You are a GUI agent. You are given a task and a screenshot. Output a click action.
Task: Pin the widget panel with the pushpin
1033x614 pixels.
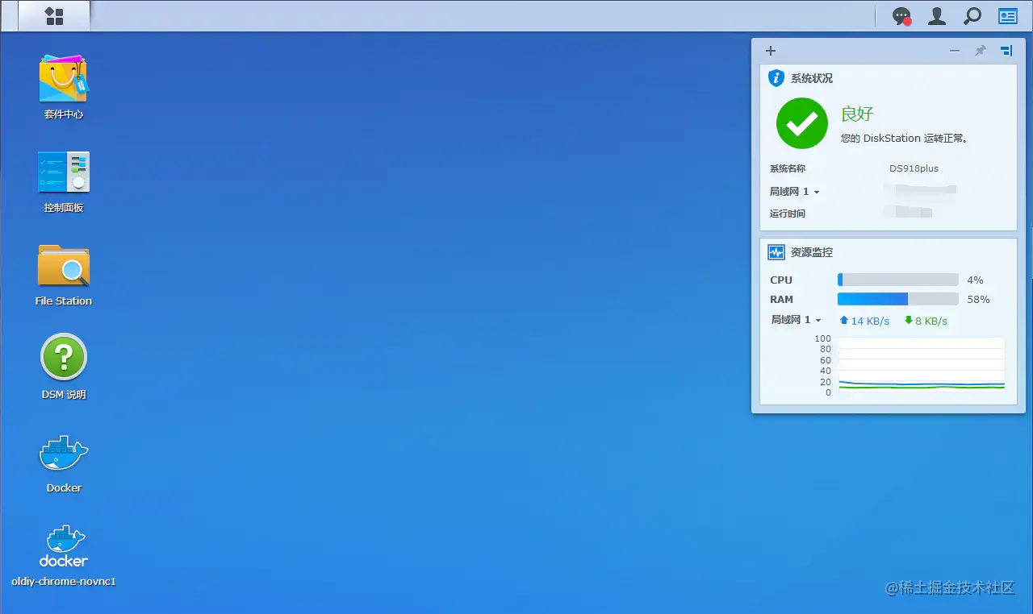coord(981,51)
